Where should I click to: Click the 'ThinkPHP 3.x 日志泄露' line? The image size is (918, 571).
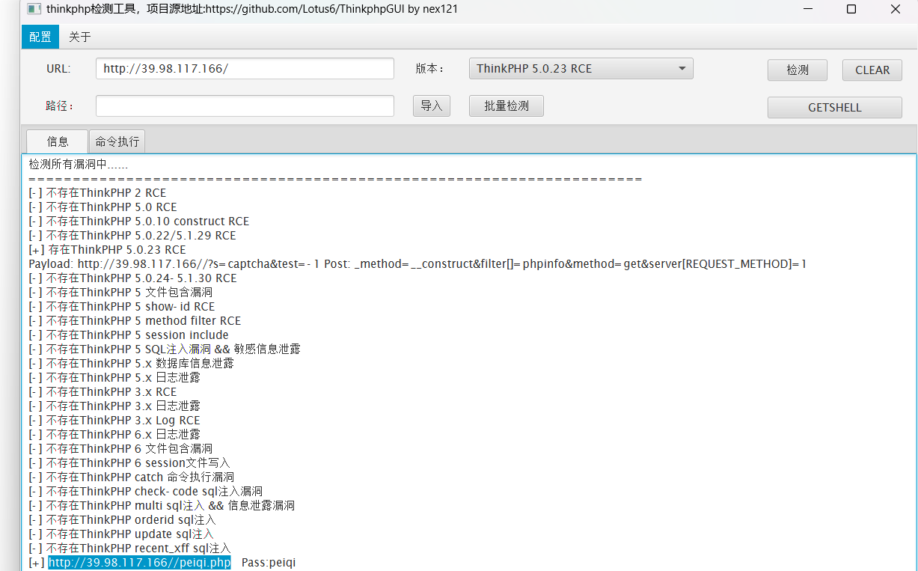[114, 406]
